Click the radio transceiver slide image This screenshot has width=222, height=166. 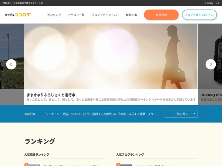click(210, 56)
